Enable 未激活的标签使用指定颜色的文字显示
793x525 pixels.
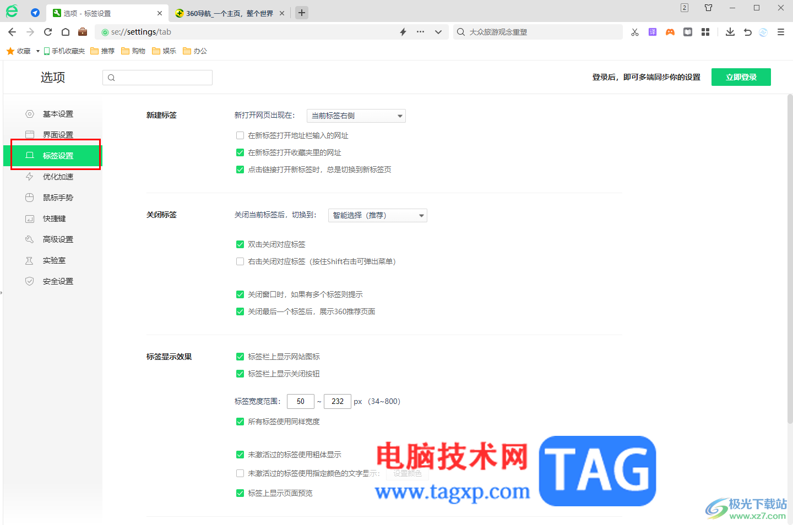240,473
